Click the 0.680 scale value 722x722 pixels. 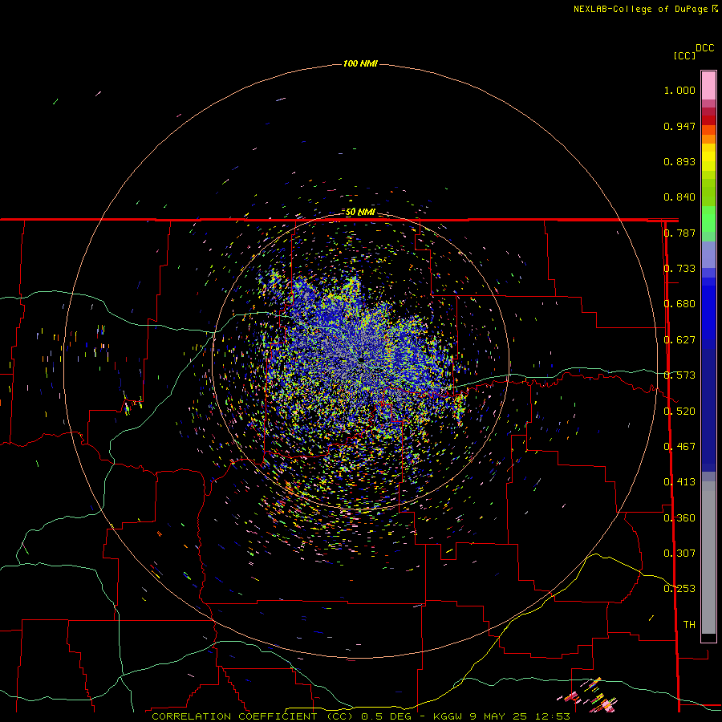tap(679, 304)
